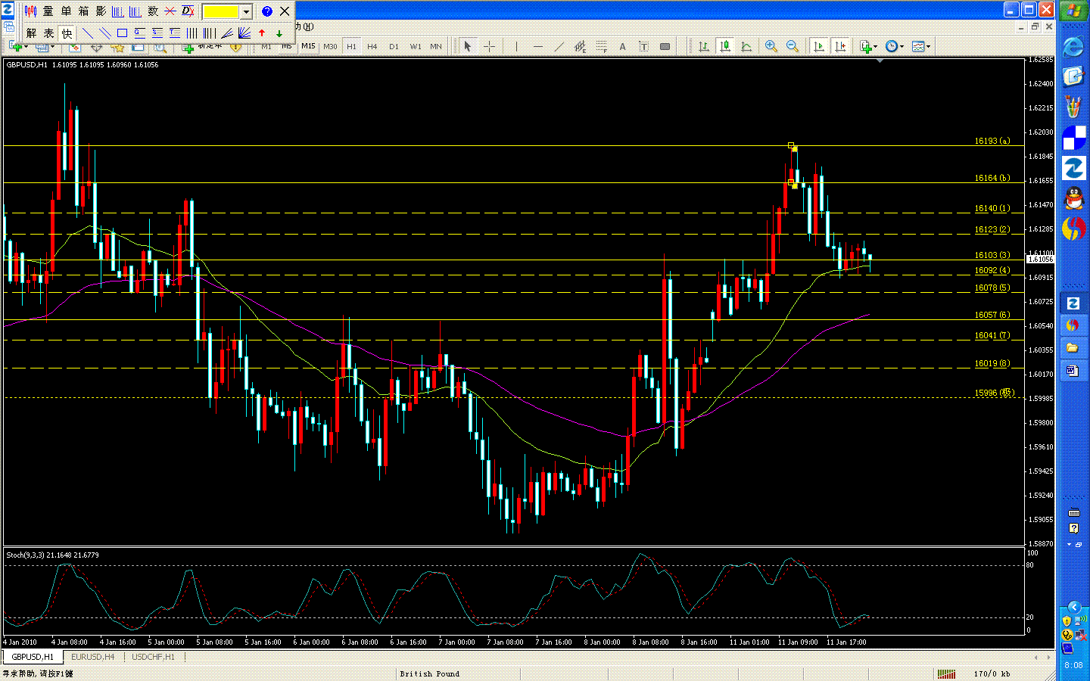Click the 数 button in floating toolbar

(x=153, y=11)
